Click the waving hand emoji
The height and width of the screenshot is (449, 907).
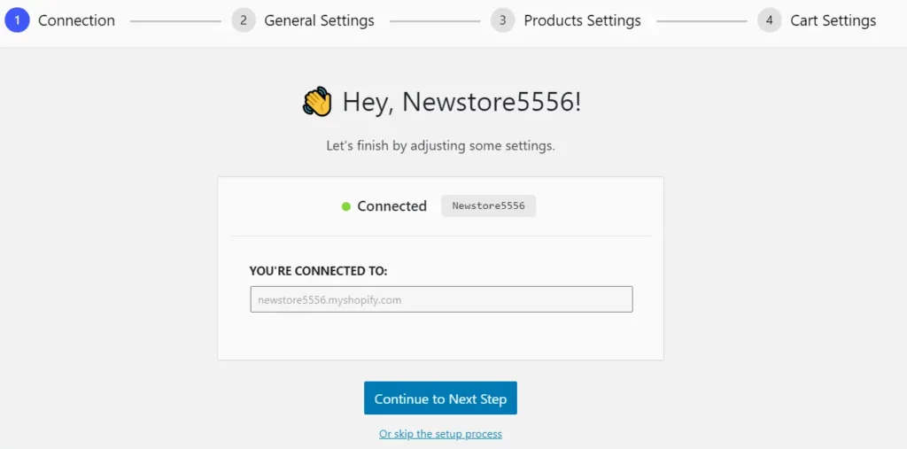tap(318, 103)
